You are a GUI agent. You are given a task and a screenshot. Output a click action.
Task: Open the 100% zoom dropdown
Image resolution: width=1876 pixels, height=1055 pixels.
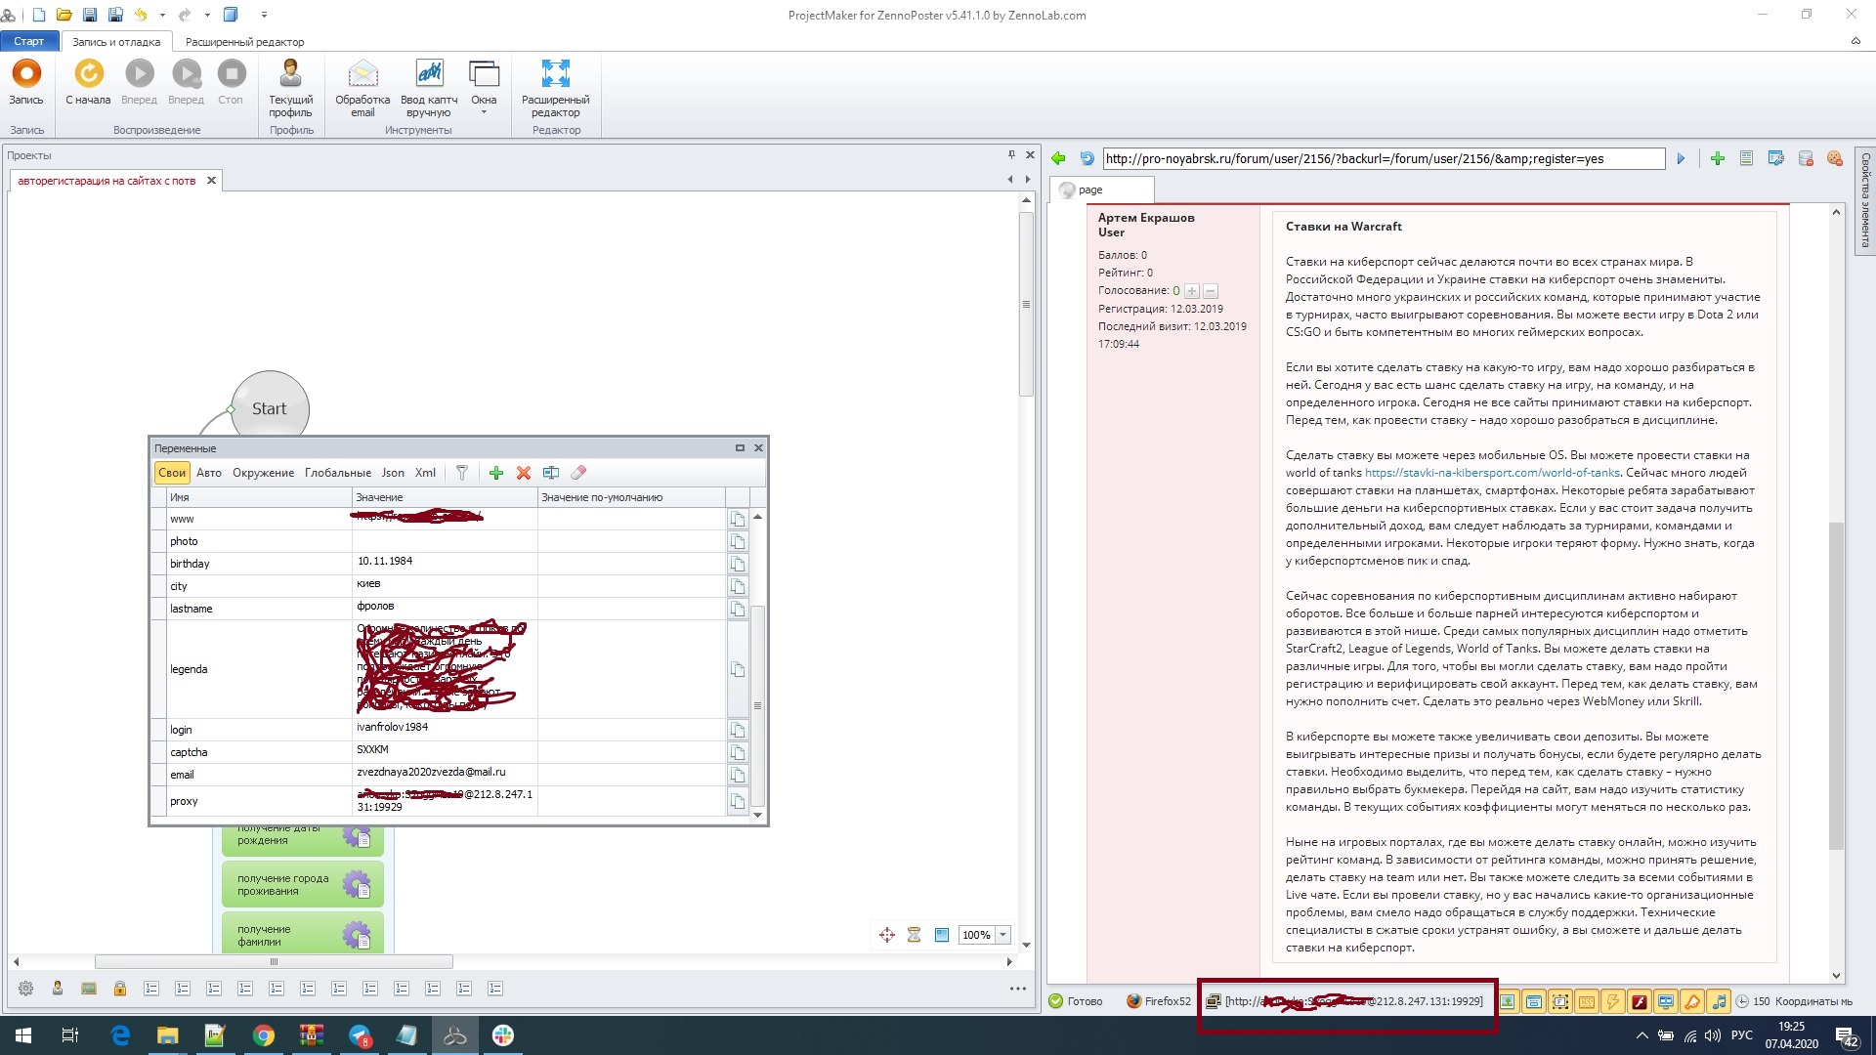pyautogui.click(x=1002, y=935)
